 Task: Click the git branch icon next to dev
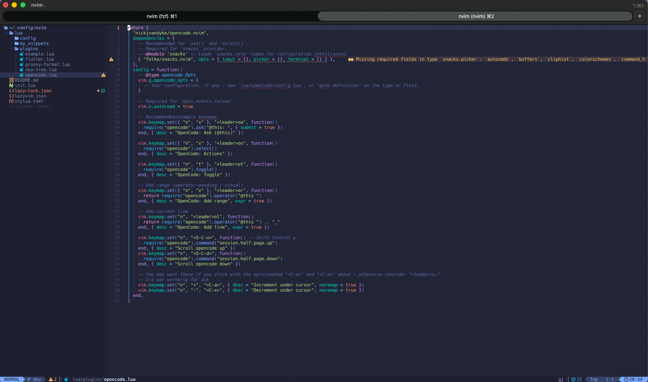(x=29, y=379)
